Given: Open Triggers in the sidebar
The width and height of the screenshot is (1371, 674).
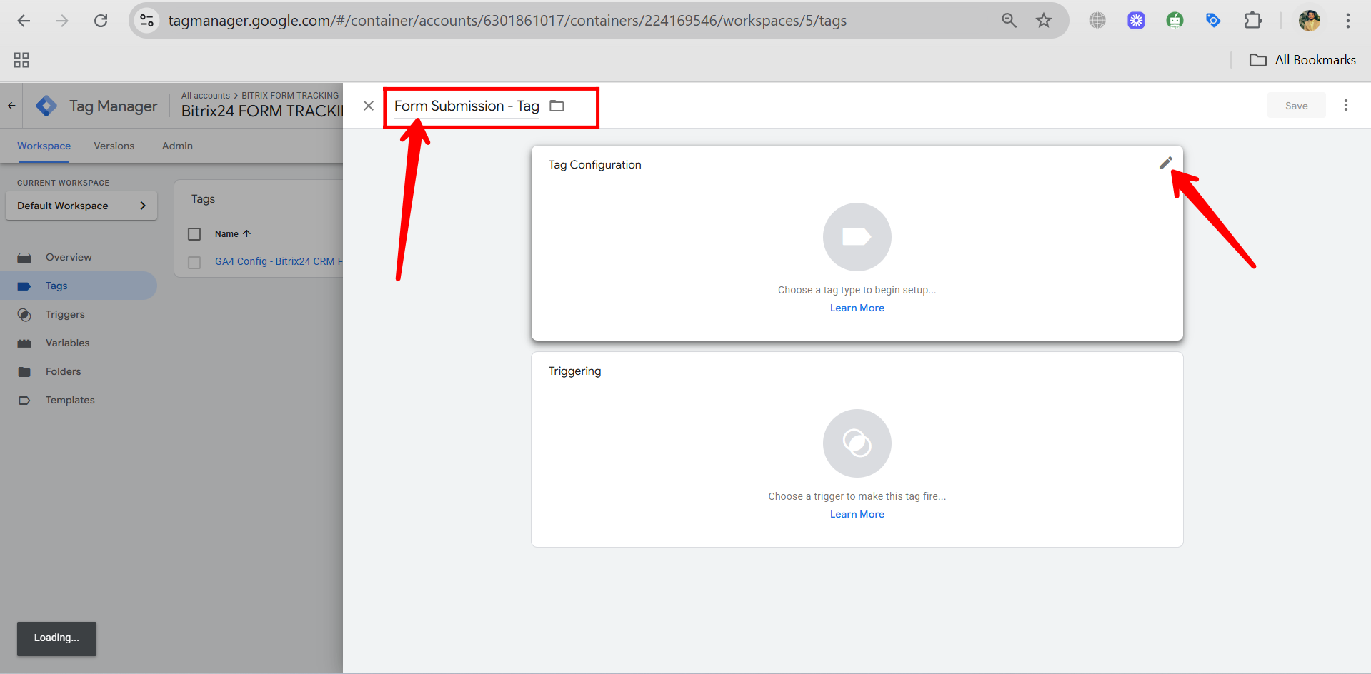Looking at the screenshot, I should point(79,314).
